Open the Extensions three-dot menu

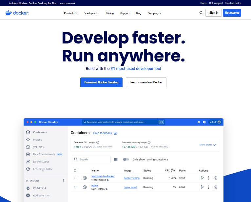pos(63,181)
